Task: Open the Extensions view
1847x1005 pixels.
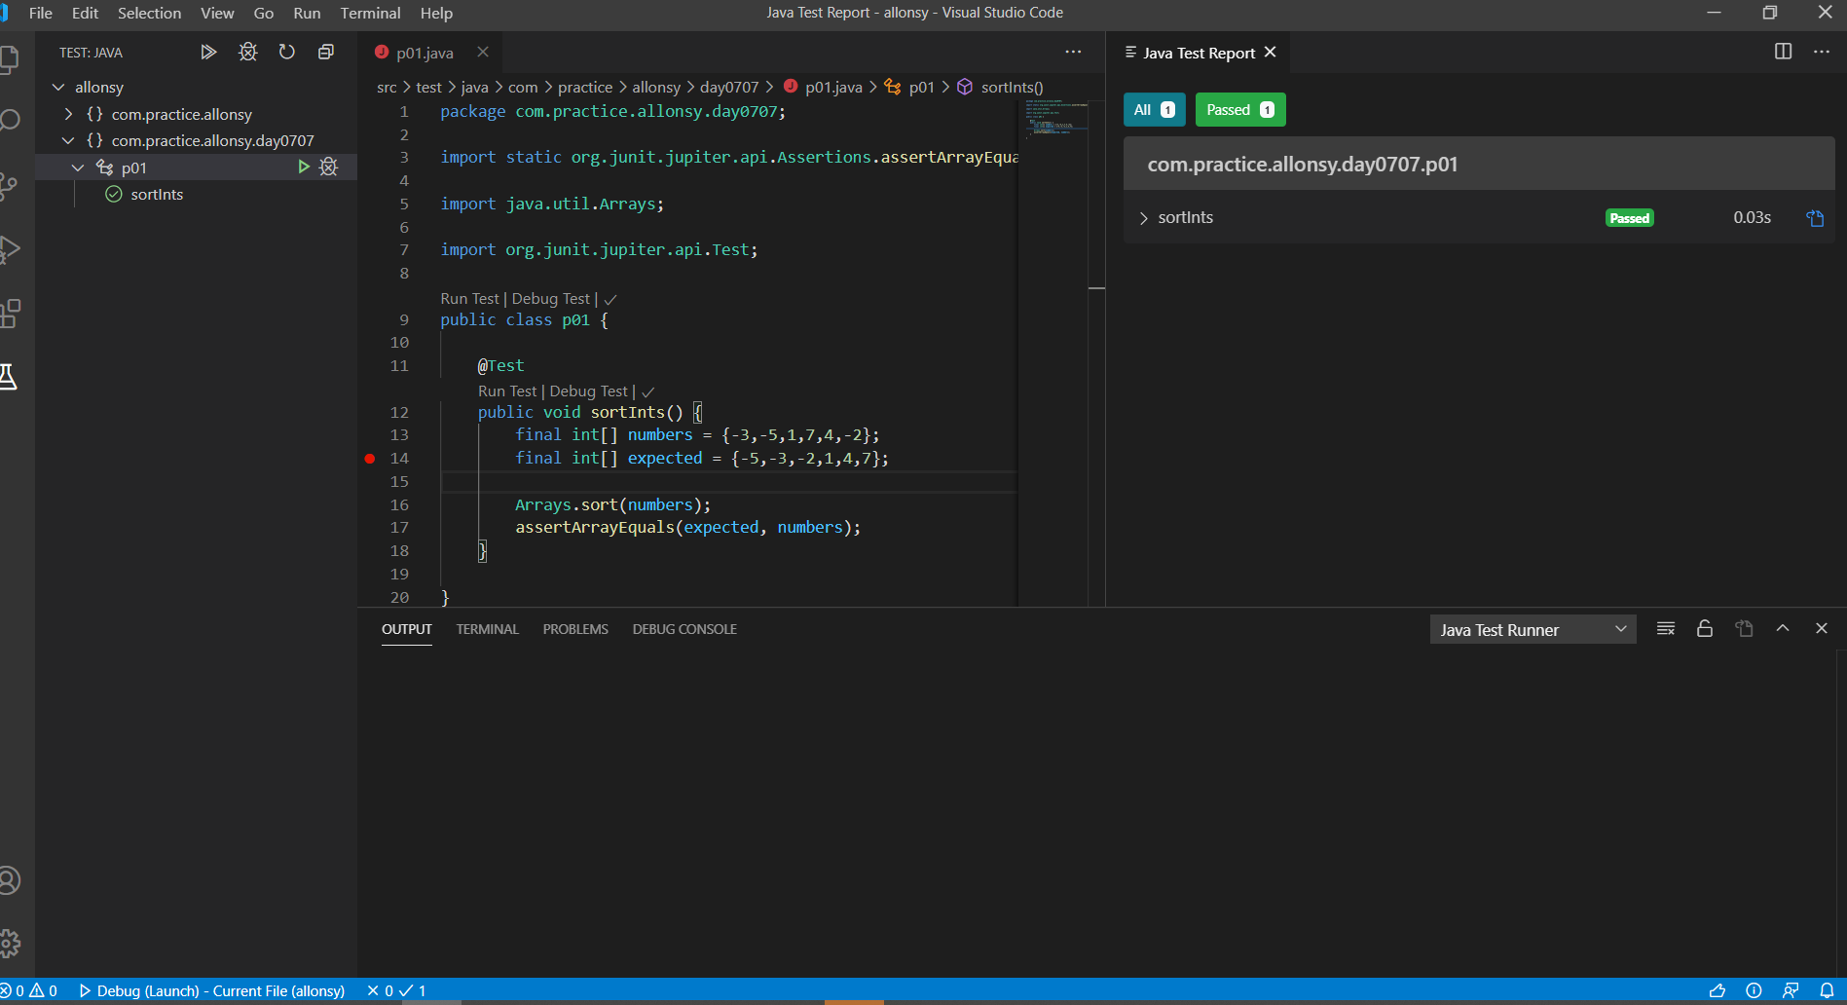Action: [x=9, y=314]
